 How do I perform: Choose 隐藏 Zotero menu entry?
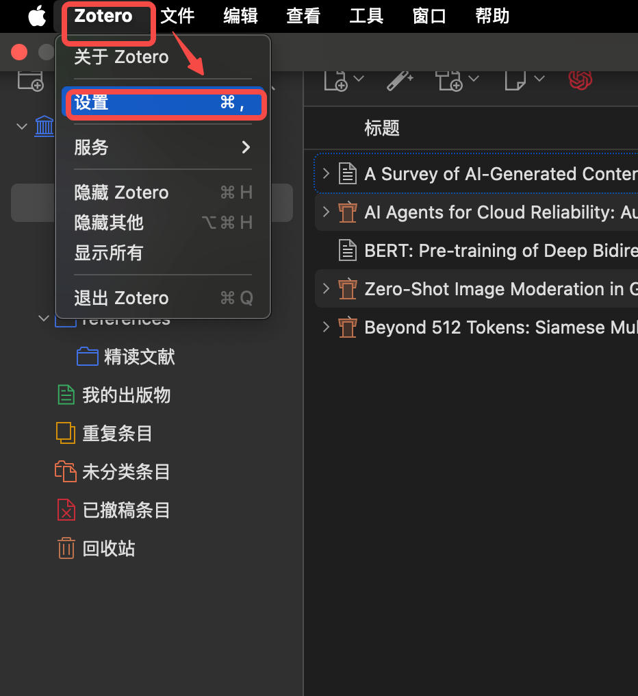pos(163,192)
